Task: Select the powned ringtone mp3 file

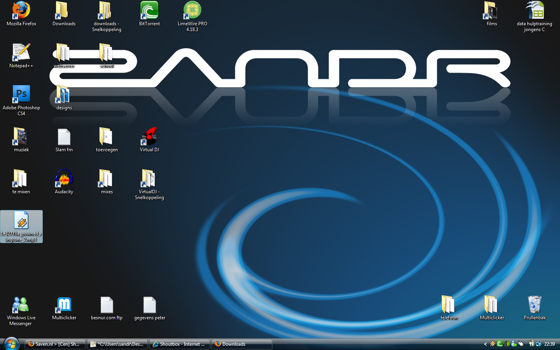Action: (21, 227)
